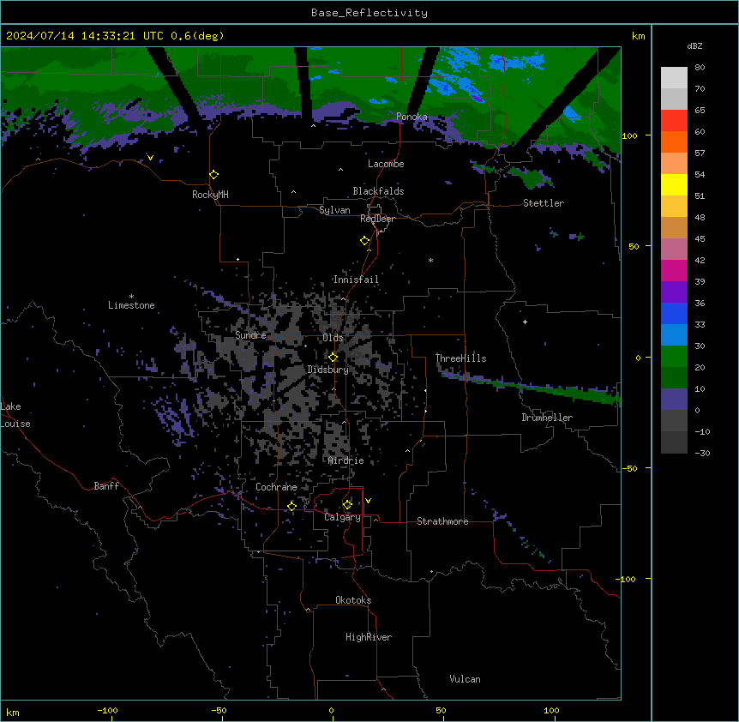This screenshot has height=722, width=739.
Task: Click the white asterisk above Limestone
Action: tap(131, 297)
